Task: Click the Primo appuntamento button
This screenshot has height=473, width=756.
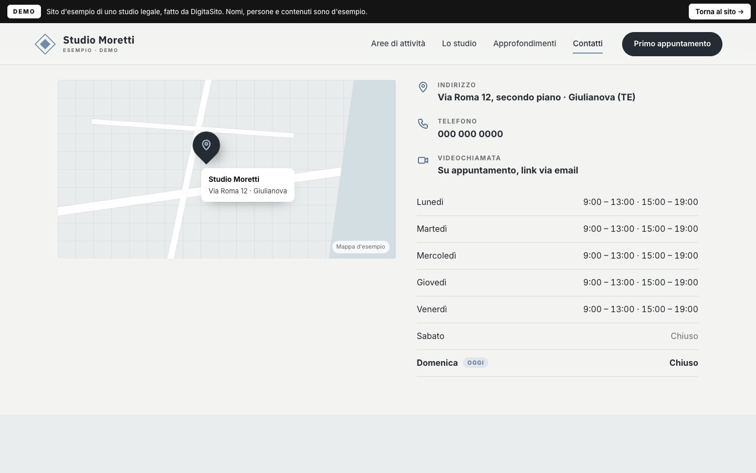Action: pos(672,44)
